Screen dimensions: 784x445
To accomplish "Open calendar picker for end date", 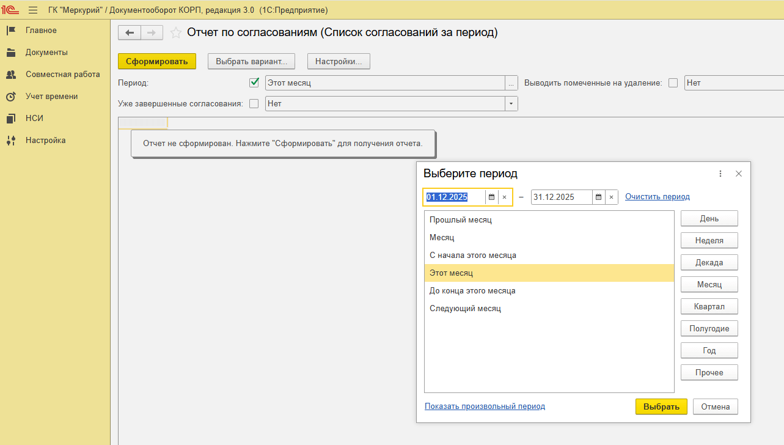I will (x=598, y=197).
